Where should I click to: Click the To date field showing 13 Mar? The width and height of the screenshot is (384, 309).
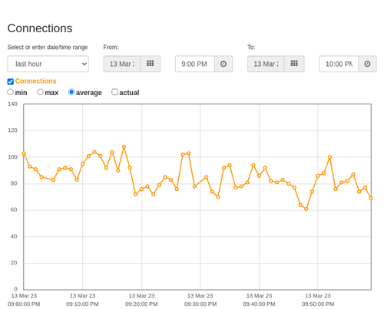point(266,64)
